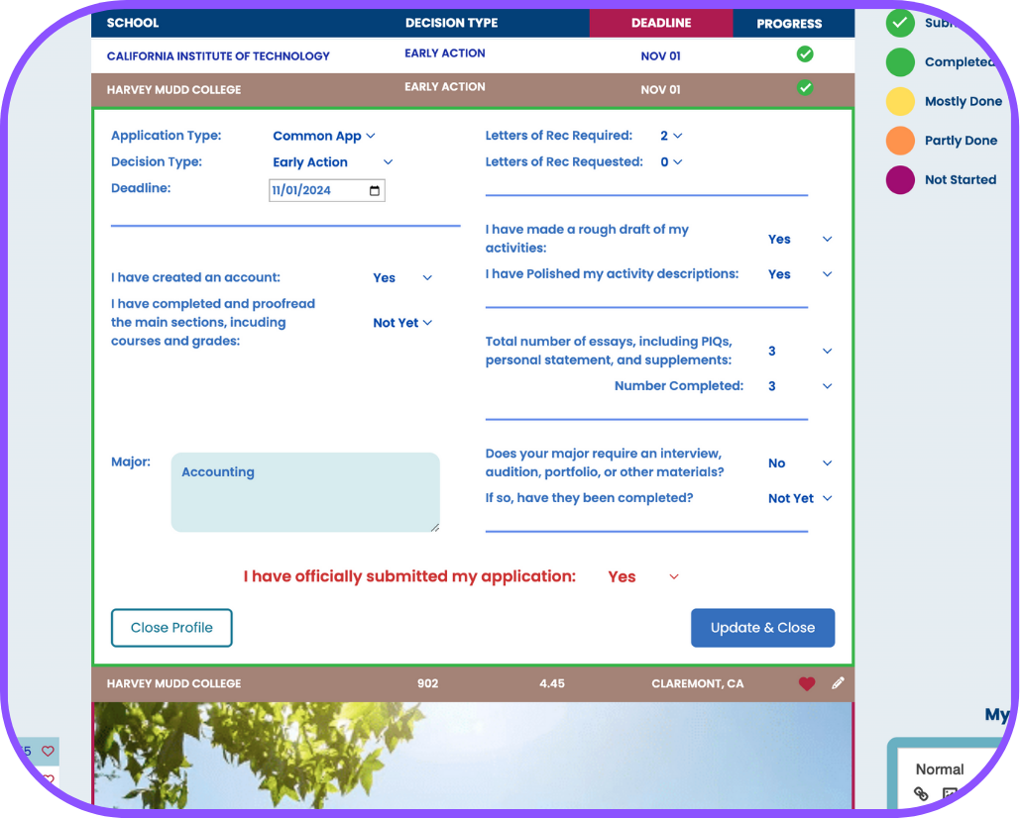This screenshot has width=1022, height=820.
Task: Click Caltech row green progress checkmark
Action: pos(805,54)
